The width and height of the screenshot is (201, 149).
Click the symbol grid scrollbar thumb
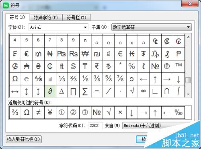(x=188, y=80)
